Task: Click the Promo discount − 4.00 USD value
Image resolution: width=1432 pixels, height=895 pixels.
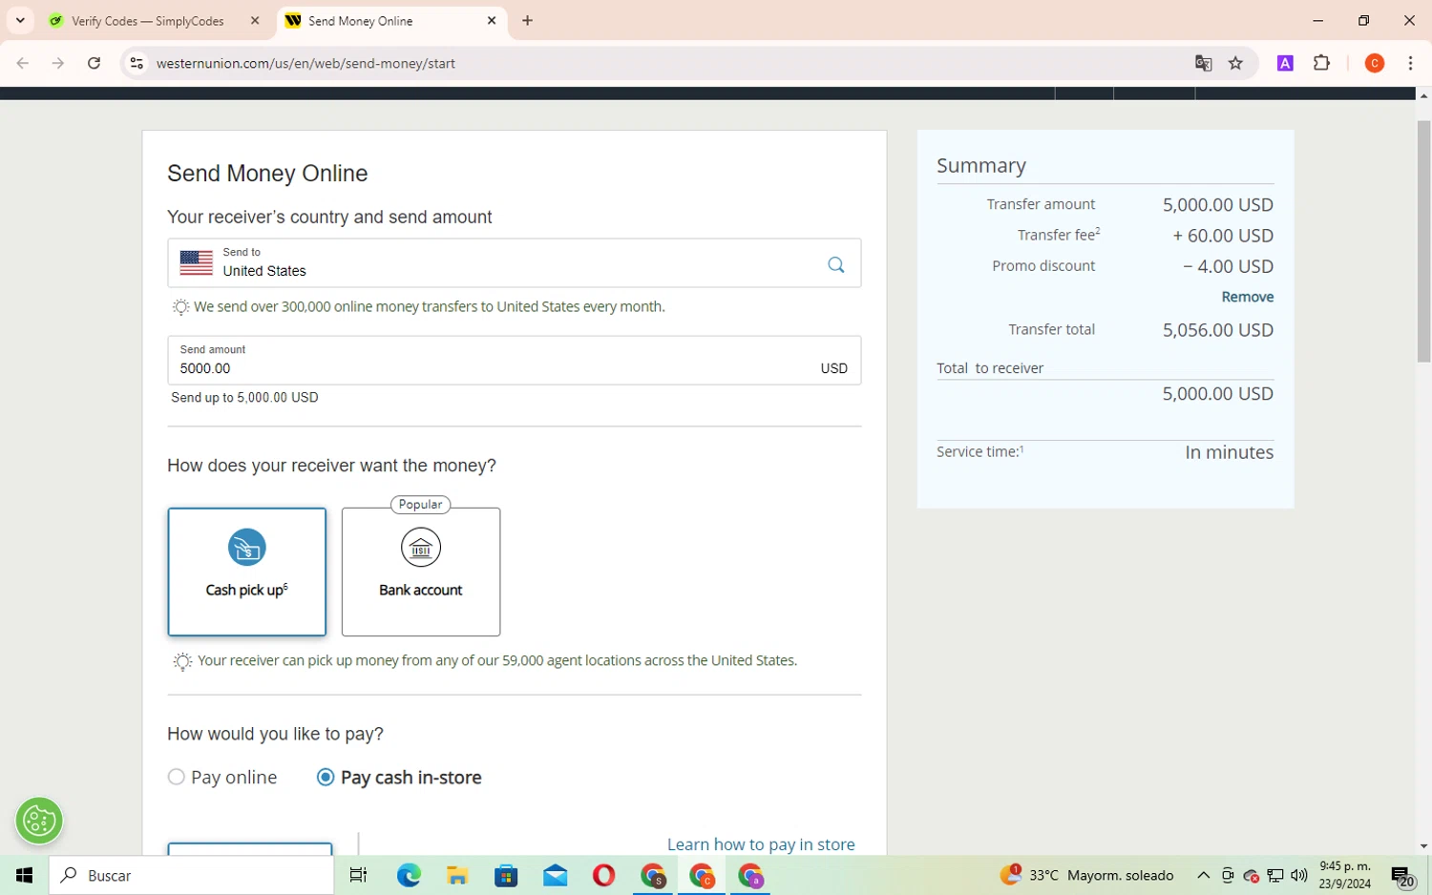Action: coord(1228,266)
